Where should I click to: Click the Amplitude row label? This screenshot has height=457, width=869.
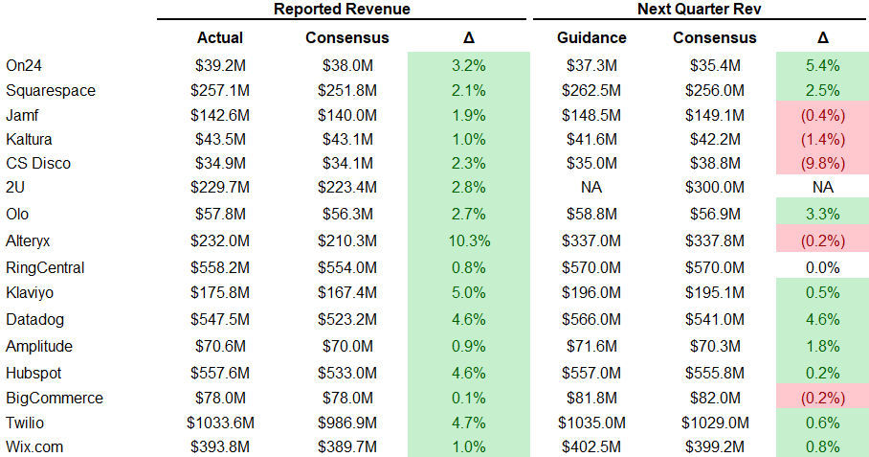pyautogui.click(x=39, y=346)
